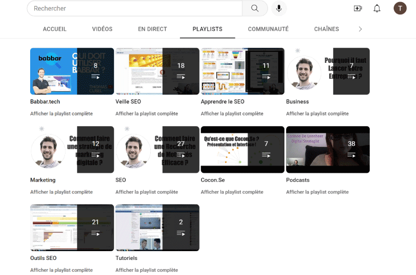416x275 pixels.
Task: Click the search magnifier button
Action: pos(255,8)
